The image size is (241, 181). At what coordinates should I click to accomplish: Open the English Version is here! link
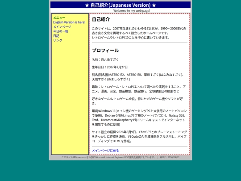tap(69, 22)
